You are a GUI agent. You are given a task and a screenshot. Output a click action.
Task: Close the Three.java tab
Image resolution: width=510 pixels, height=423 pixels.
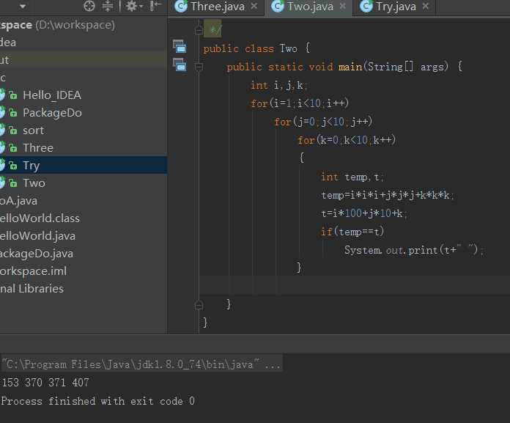click(254, 6)
